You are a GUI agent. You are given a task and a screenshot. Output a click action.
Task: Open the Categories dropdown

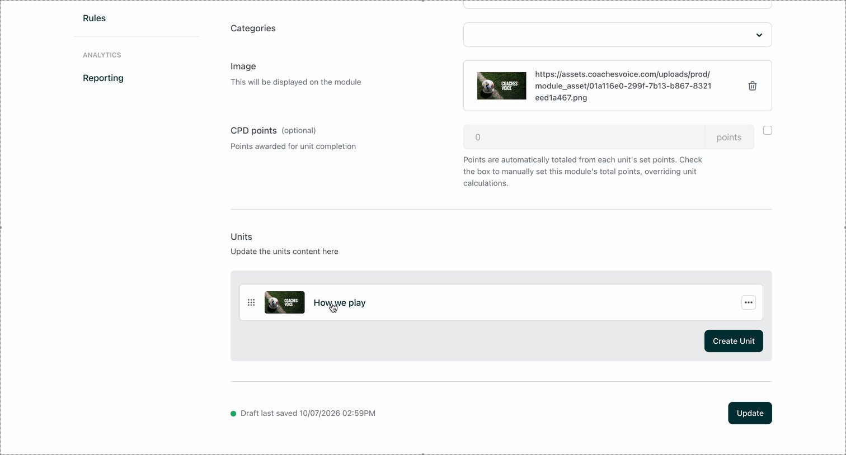(x=618, y=35)
